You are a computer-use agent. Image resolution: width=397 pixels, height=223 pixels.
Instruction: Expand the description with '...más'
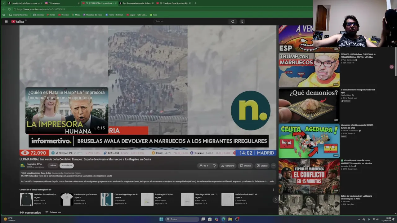click(271, 181)
